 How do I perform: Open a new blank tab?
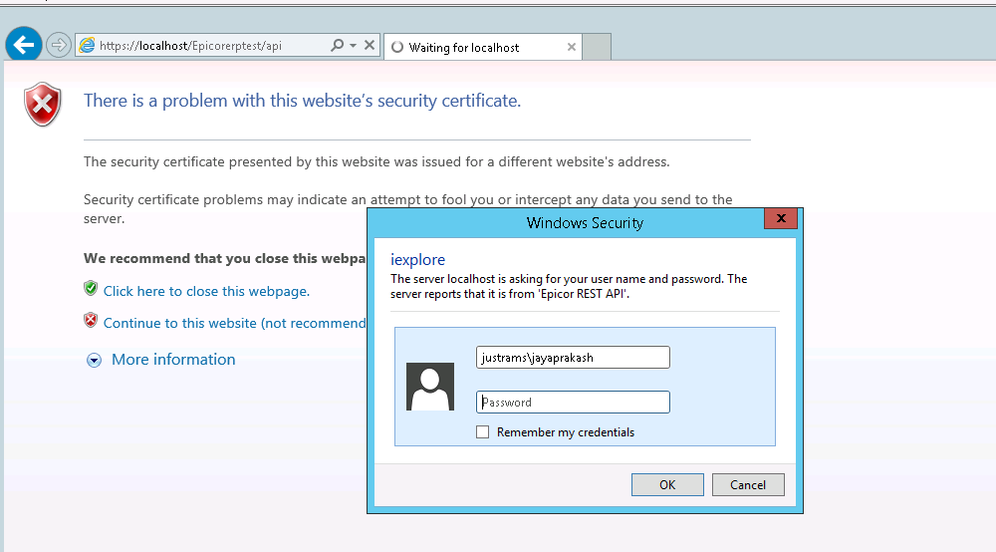click(597, 47)
